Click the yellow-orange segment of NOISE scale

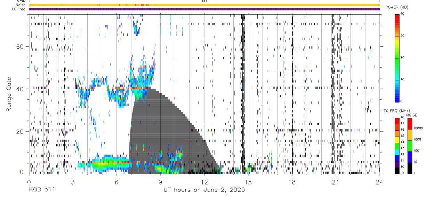[x=410, y=135]
